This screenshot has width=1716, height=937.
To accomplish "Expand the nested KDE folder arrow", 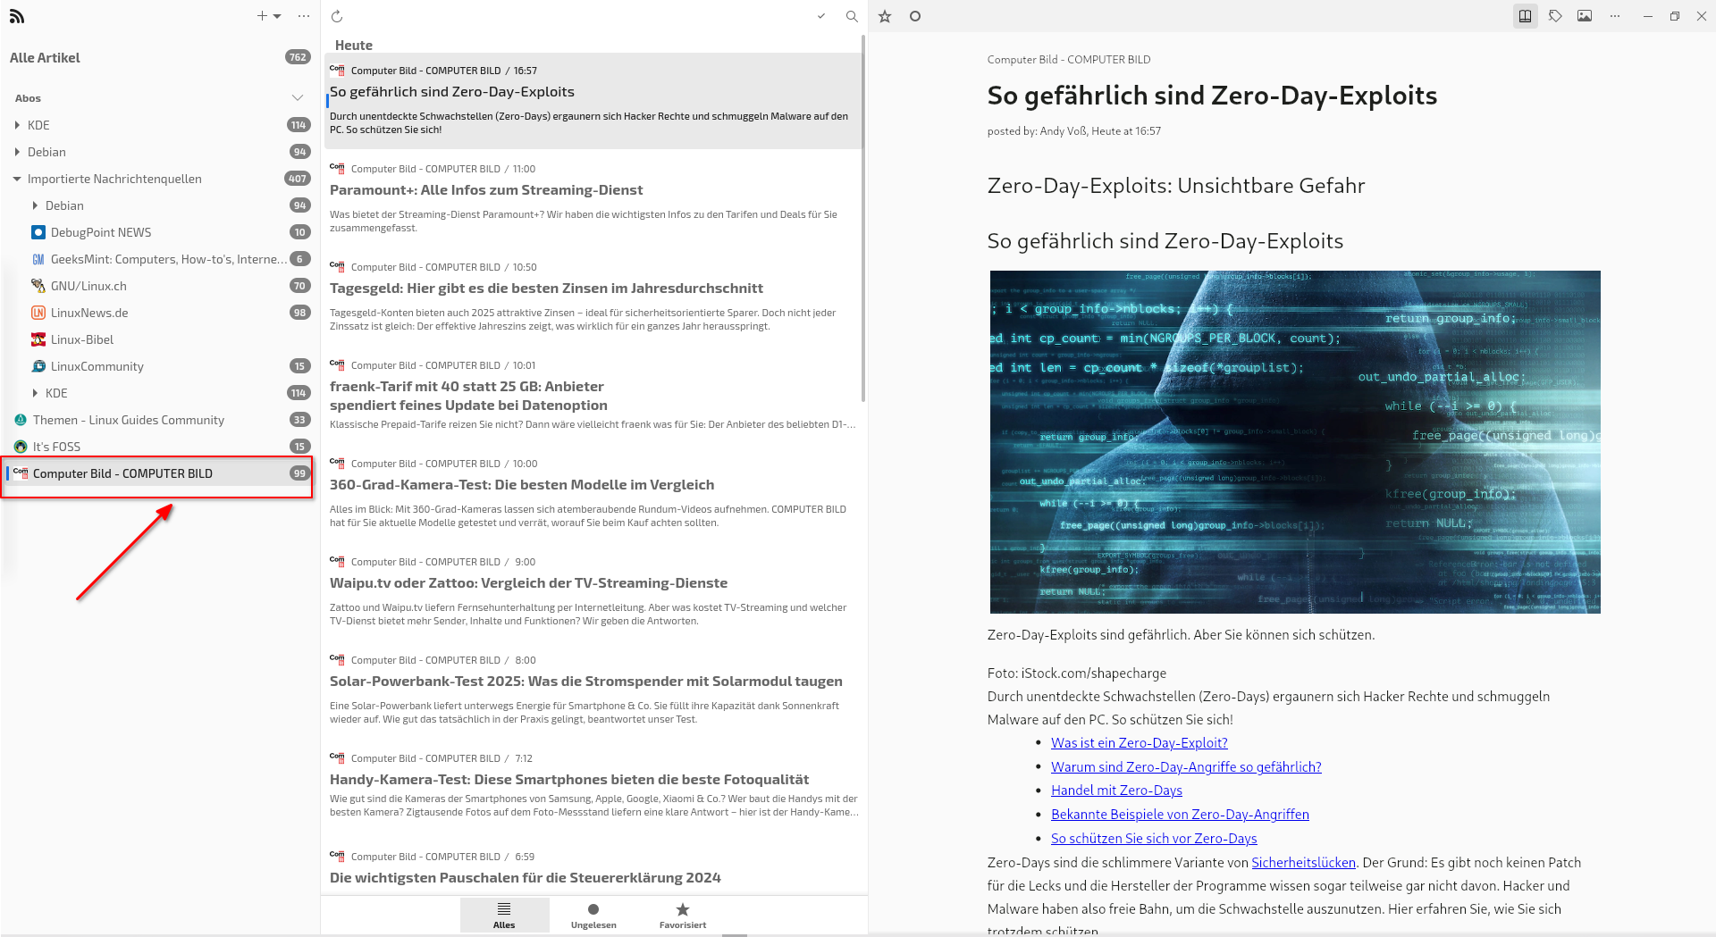I will coord(35,393).
